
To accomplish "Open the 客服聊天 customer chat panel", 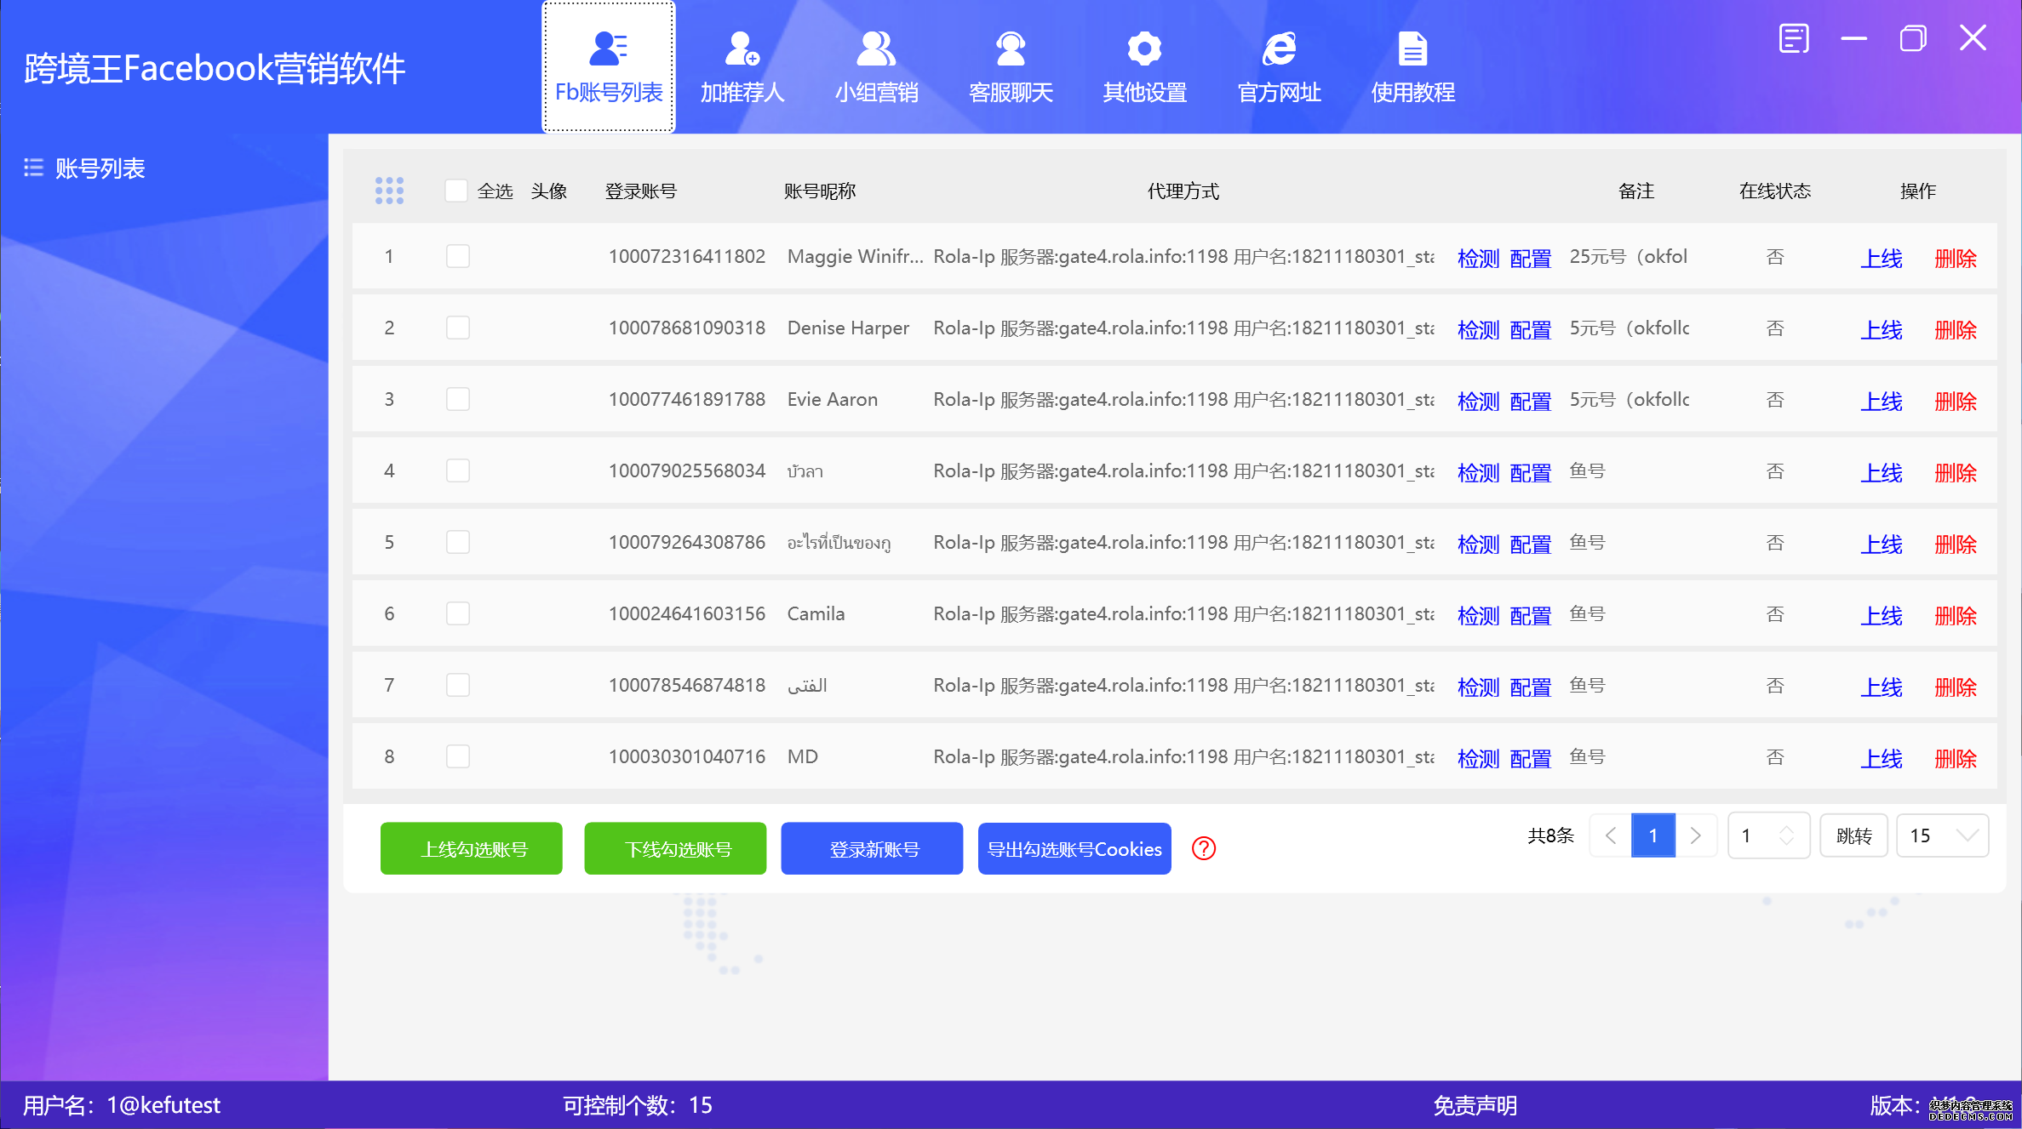I will 1011,66.
